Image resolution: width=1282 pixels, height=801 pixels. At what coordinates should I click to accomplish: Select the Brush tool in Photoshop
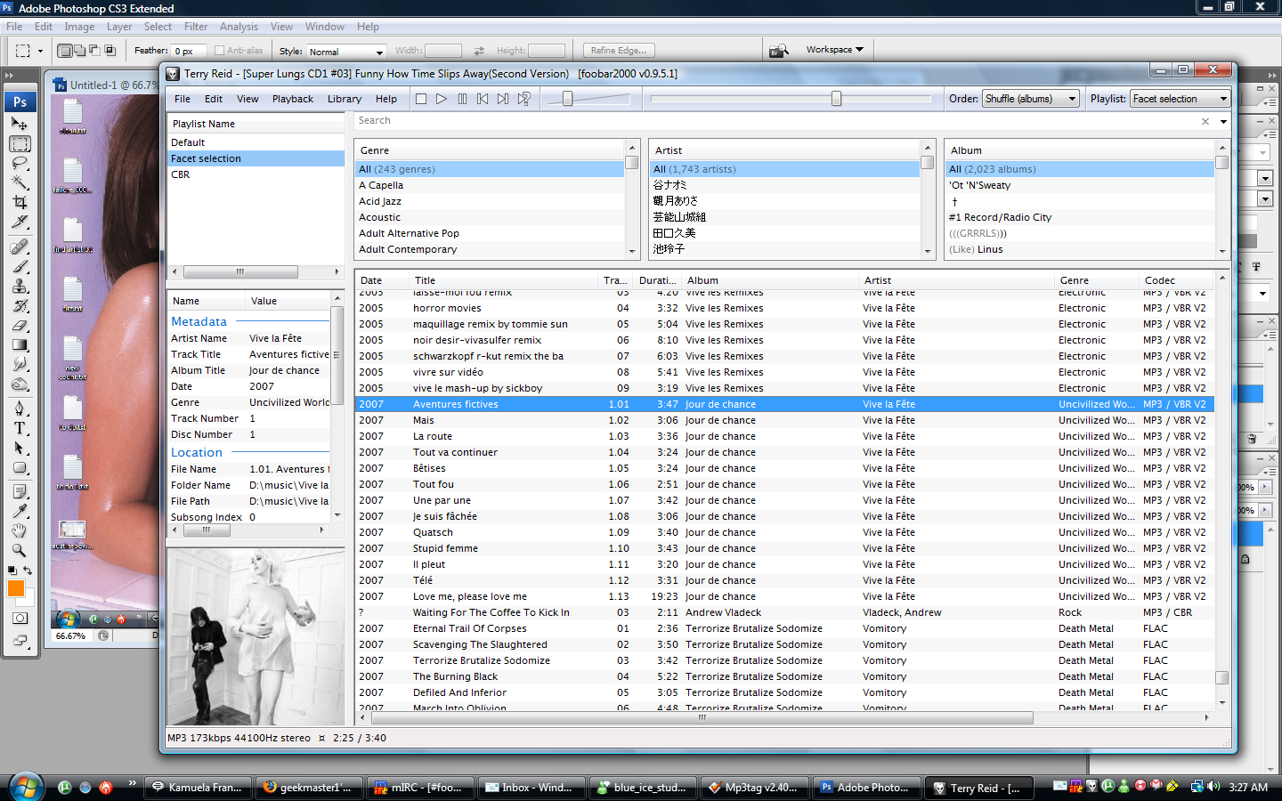(x=20, y=266)
